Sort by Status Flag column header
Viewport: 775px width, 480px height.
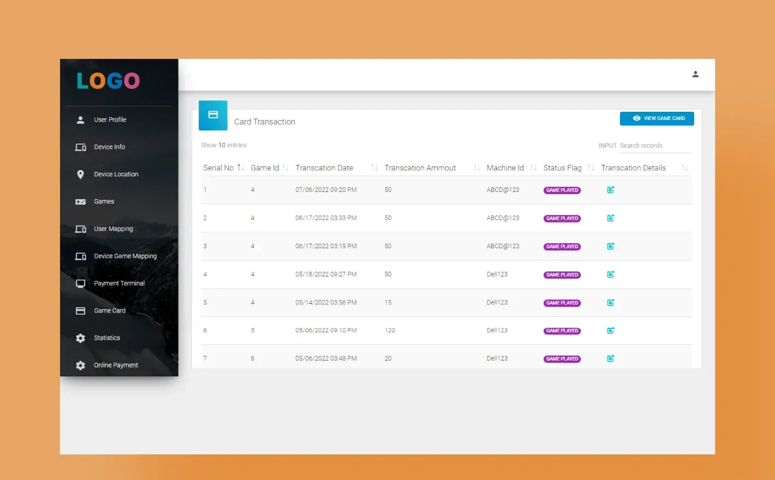coord(563,168)
